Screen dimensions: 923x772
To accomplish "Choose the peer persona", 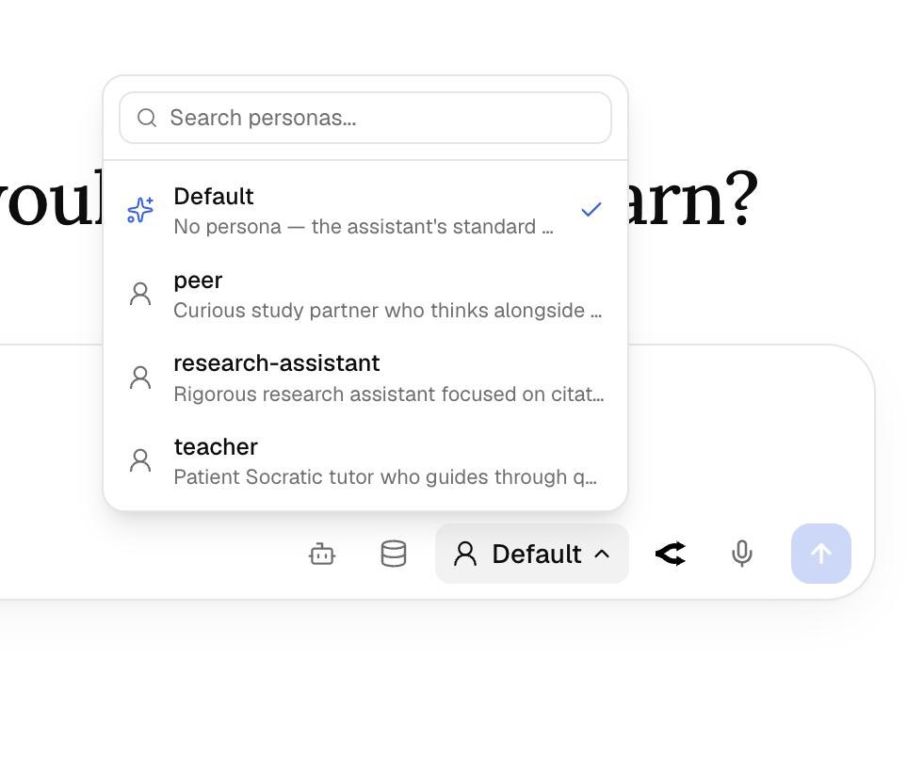I will (x=365, y=294).
